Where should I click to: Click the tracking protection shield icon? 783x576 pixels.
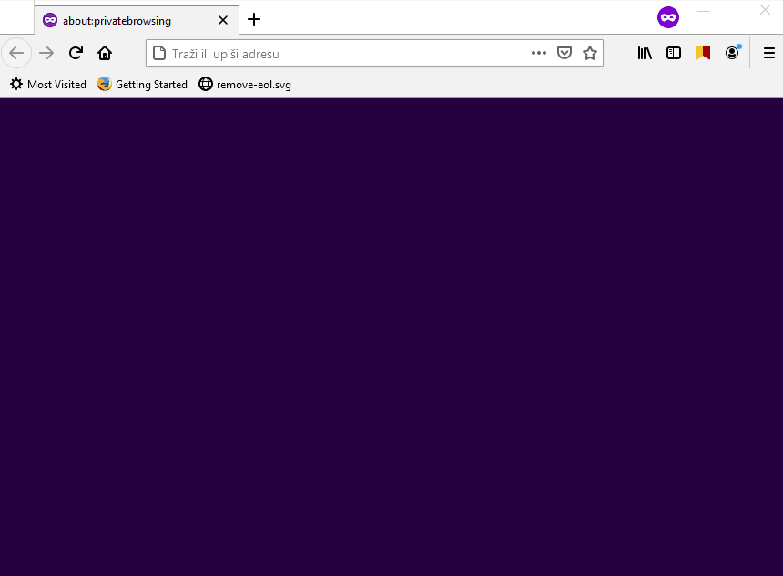pyautogui.click(x=564, y=52)
